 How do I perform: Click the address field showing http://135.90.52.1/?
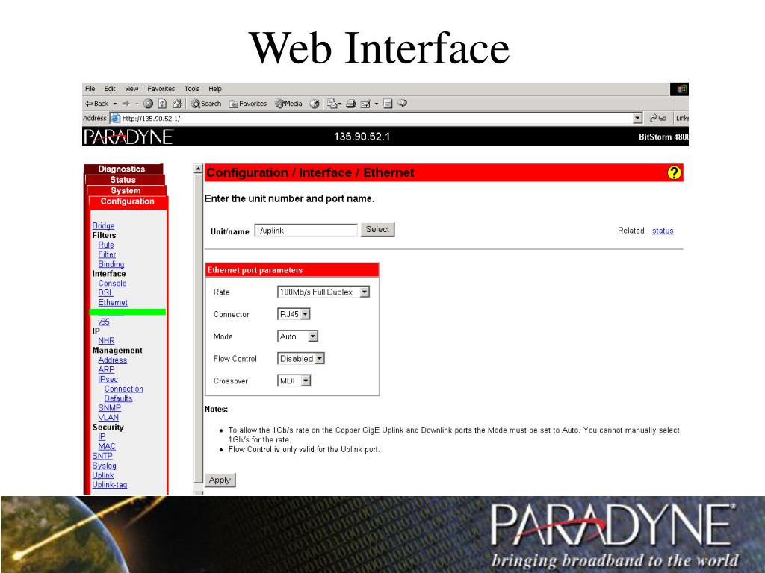click(x=376, y=119)
